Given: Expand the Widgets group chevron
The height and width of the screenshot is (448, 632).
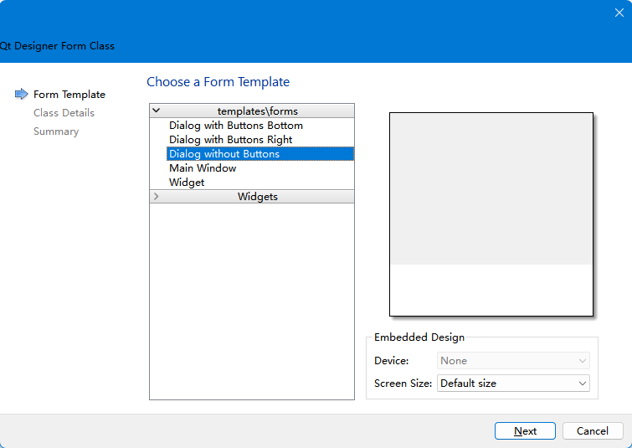Looking at the screenshot, I should point(157,197).
